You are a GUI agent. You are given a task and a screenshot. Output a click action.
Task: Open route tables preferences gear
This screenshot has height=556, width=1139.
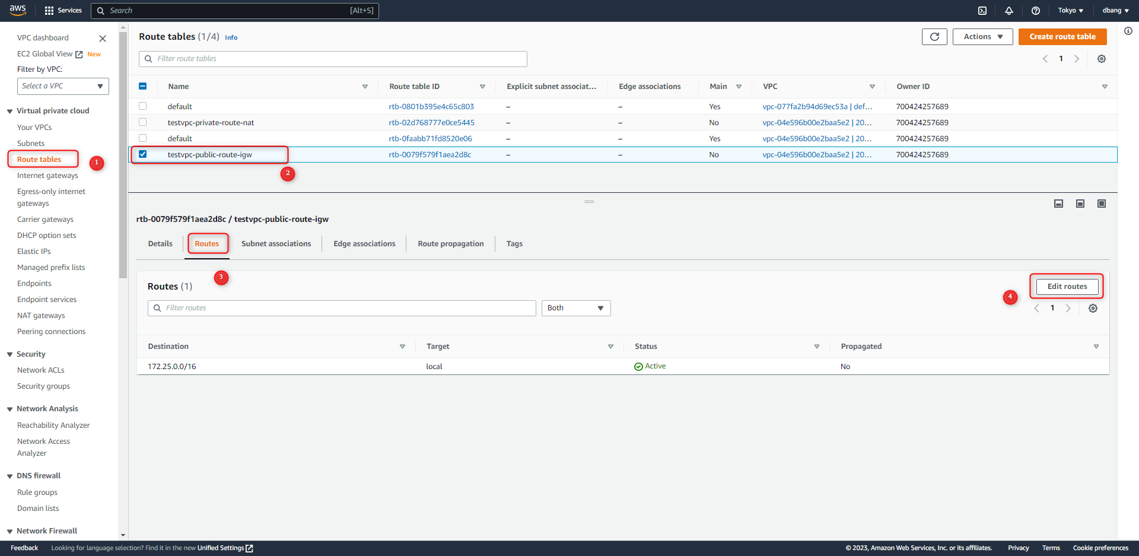coord(1102,59)
